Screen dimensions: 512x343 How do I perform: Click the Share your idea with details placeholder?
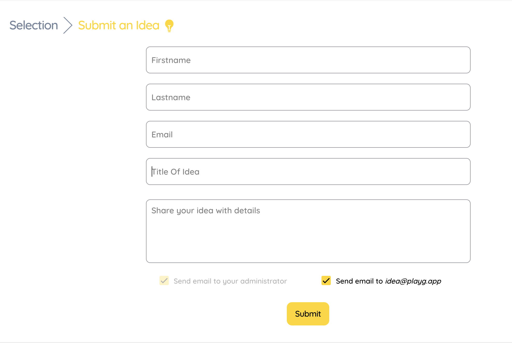(x=206, y=211)
